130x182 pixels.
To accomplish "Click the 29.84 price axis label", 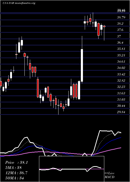I will point(121,112).
